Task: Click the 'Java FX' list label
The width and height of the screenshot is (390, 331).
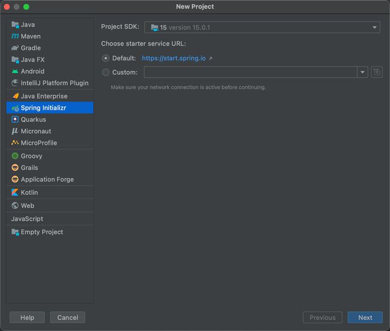Action: click(32, 59)
